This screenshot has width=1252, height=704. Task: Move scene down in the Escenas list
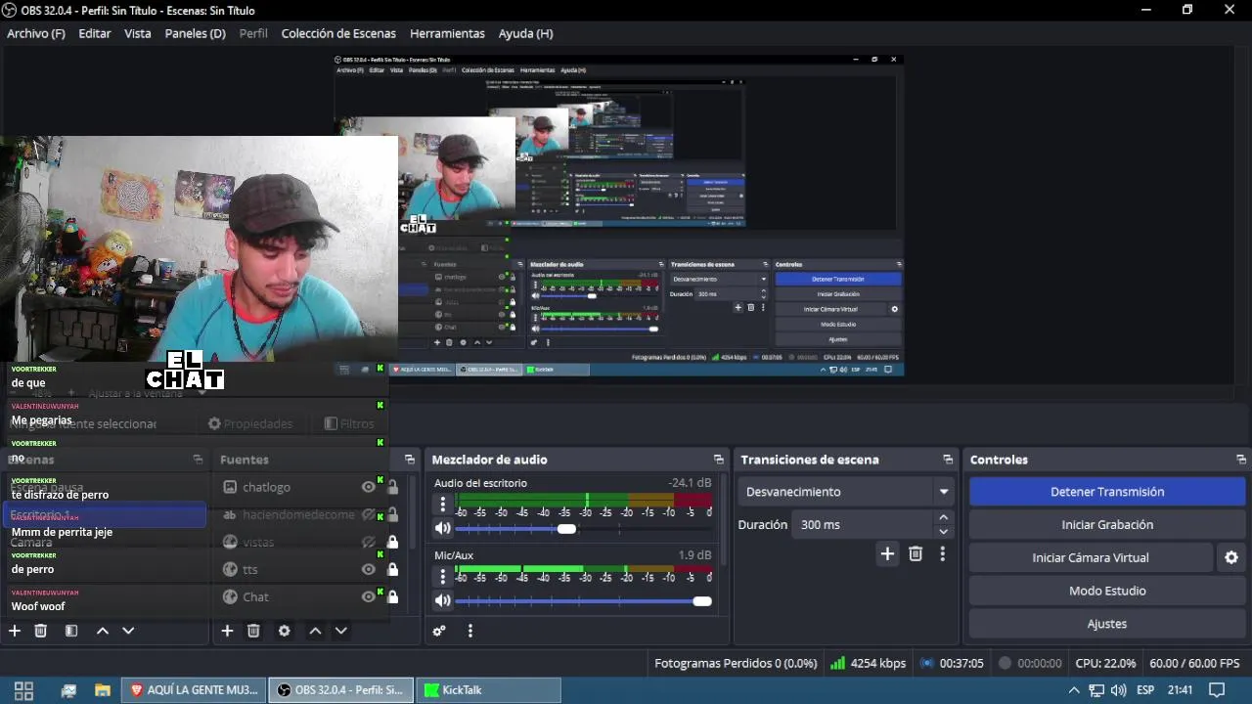click(128, 631)
